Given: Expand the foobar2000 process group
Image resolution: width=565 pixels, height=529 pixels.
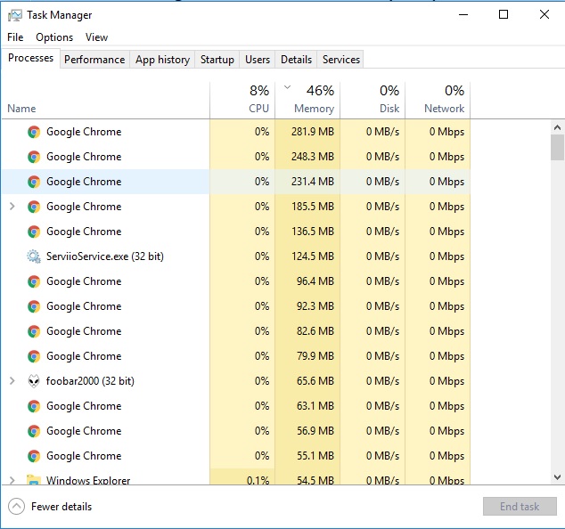Looking at the screenshot, I should [12, 381].
